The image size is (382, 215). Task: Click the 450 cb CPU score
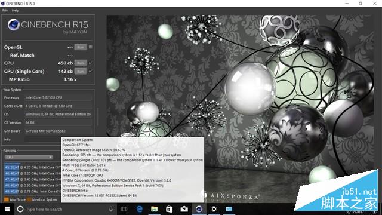click(x=65, y=63)
